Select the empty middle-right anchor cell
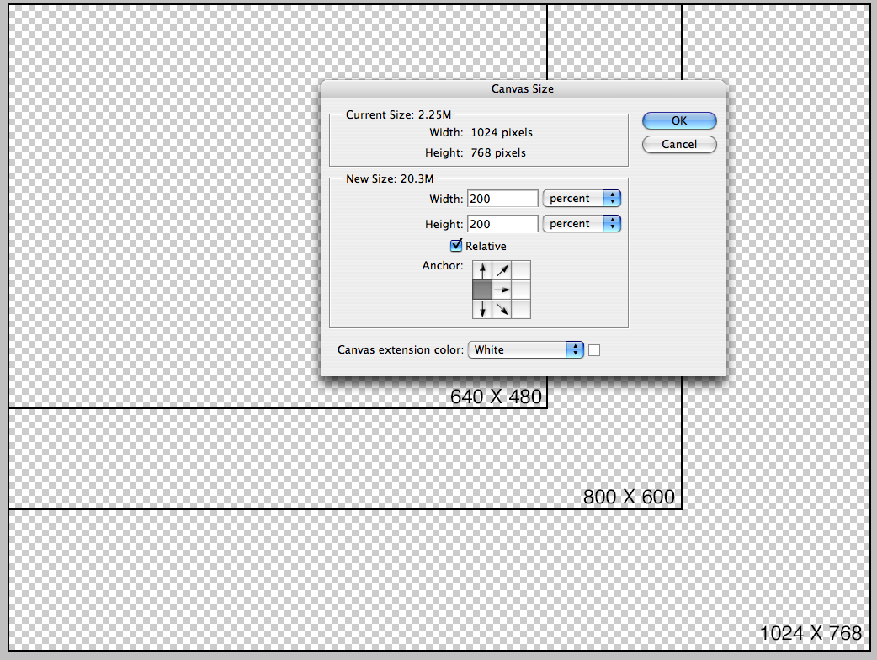877x660 pixels. tap(521, 290)
